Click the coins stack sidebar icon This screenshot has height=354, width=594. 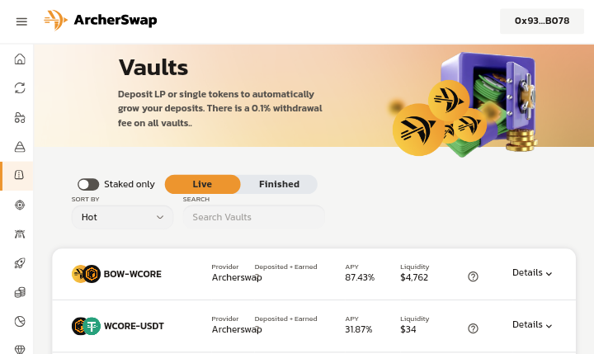tap(20, 292)
